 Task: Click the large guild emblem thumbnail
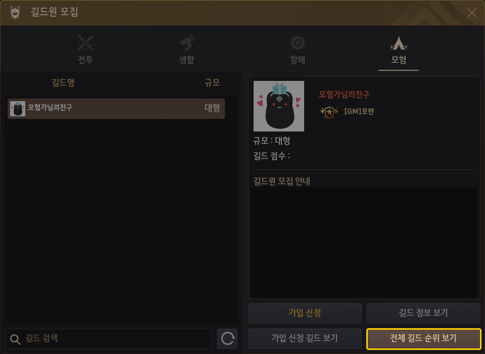(279, 106)
